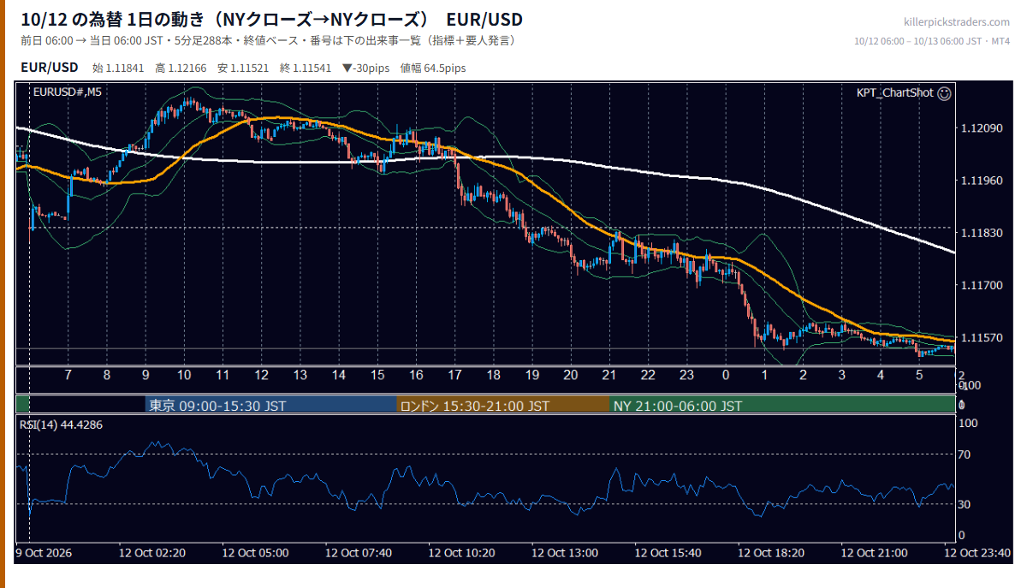Click the RSI axis level 30
Image resolution: width=1027 pixels, height=588 pixels.
click(x=964, y=504)
